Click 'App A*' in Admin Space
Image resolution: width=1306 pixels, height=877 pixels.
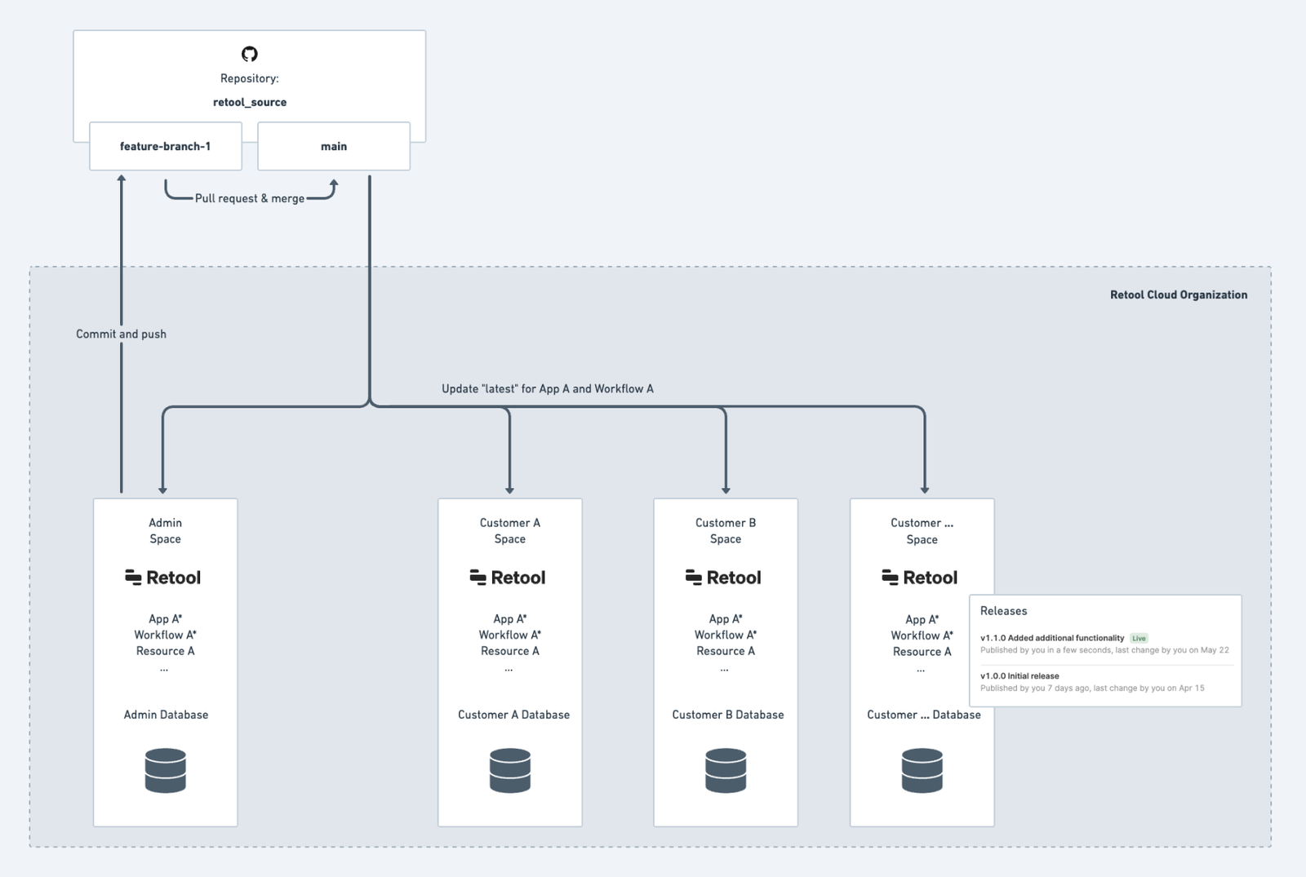[x=166, y=619]
